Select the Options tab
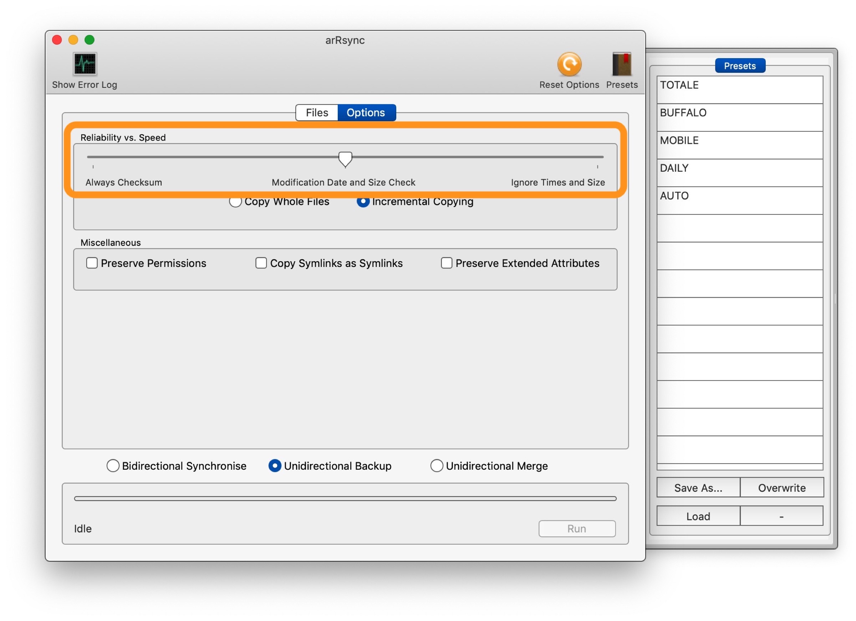Image resolution: width=856 pixels, height=621 pixels. [366, 112]
